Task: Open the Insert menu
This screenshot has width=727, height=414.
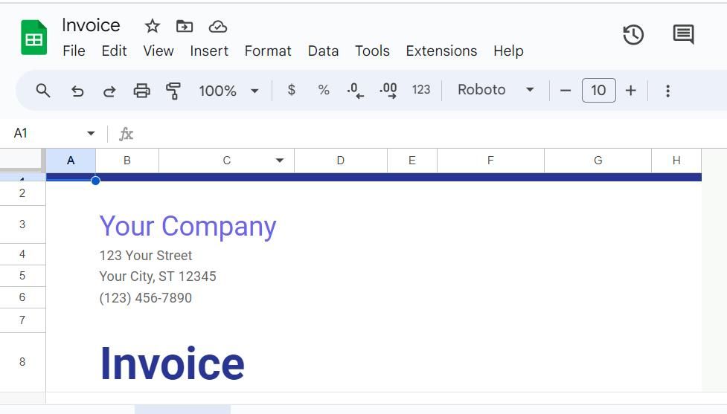Action: pos(209,51)
